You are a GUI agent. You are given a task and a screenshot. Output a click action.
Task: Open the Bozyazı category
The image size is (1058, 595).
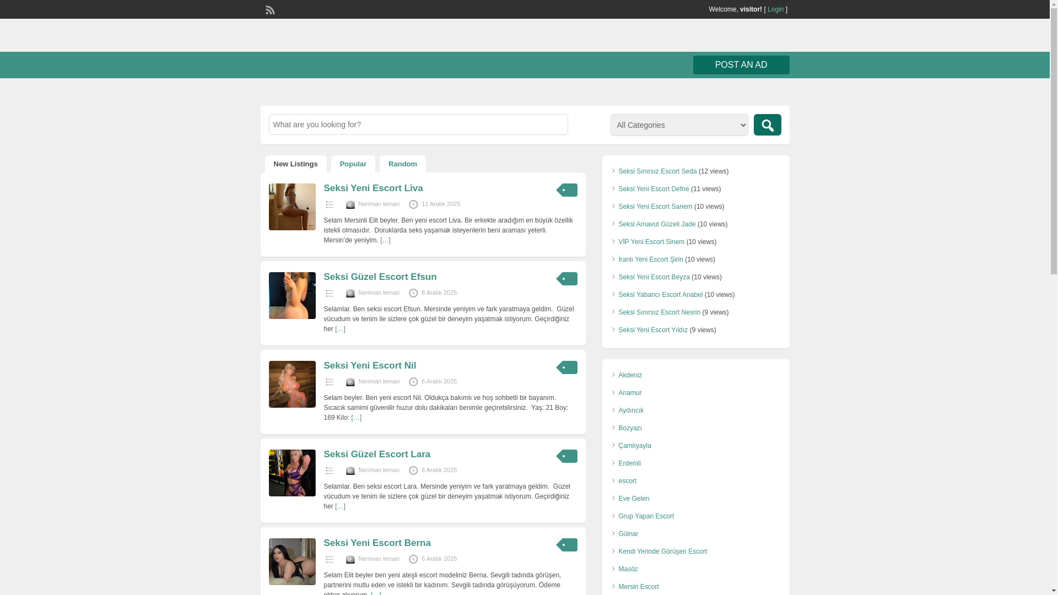[630, 428]
